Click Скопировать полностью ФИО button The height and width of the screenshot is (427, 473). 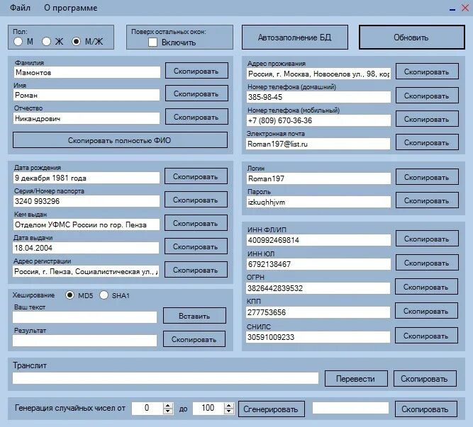(x=120, y=140)
